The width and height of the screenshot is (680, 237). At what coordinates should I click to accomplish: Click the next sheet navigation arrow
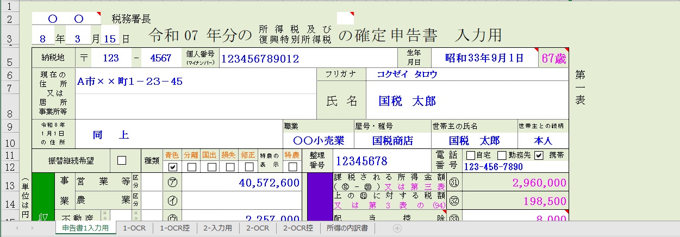coord(33,228)
